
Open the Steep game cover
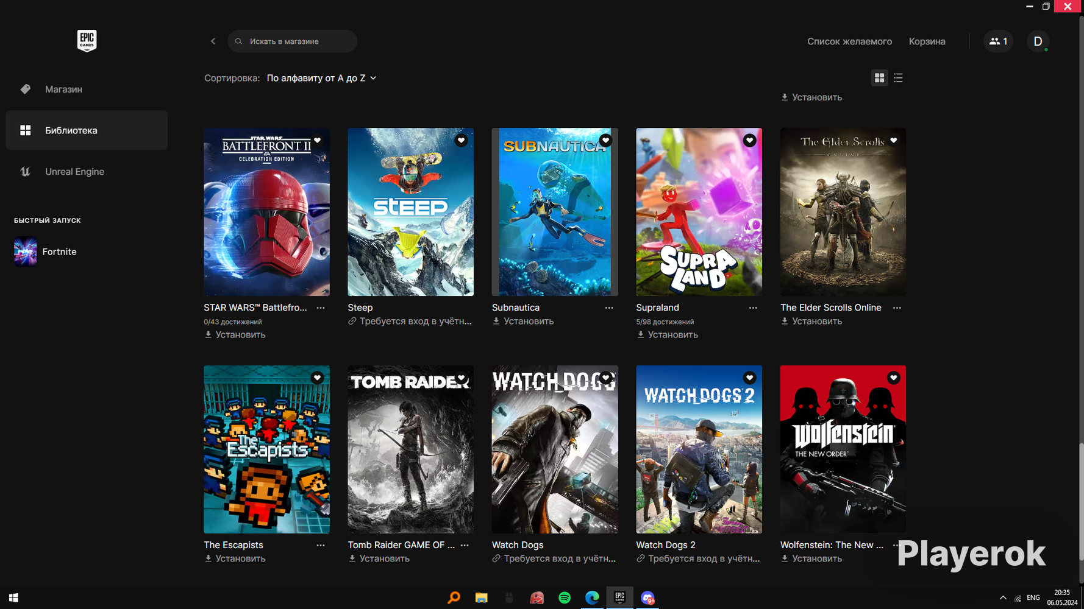pyautogui.click(x=410, y=212)
